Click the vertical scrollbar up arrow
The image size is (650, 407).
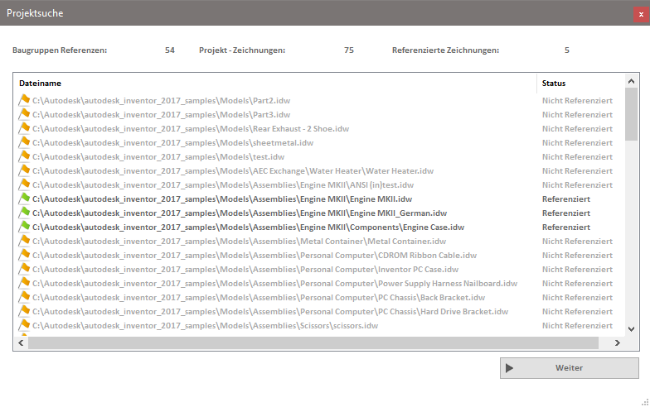pyautogui.click(x=631, y=81)
